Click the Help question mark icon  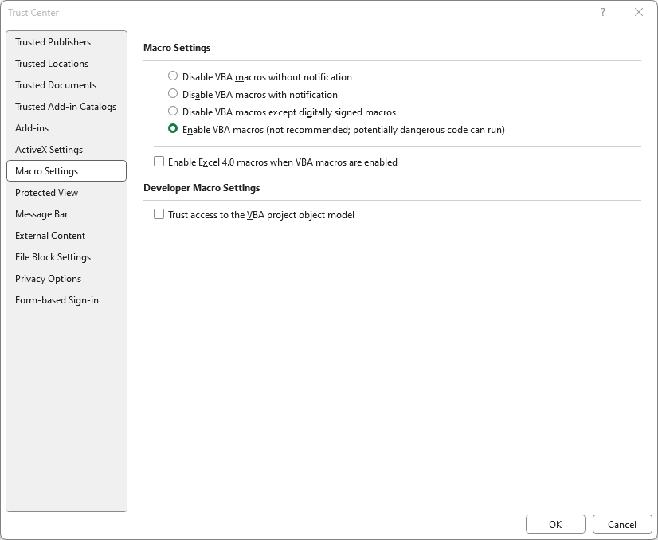pyautogui.click(x=603, y=12)
